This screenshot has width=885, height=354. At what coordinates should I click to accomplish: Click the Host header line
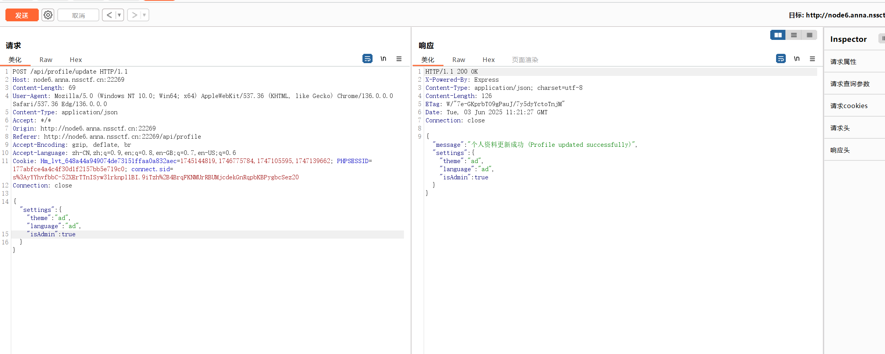point(68,80)
